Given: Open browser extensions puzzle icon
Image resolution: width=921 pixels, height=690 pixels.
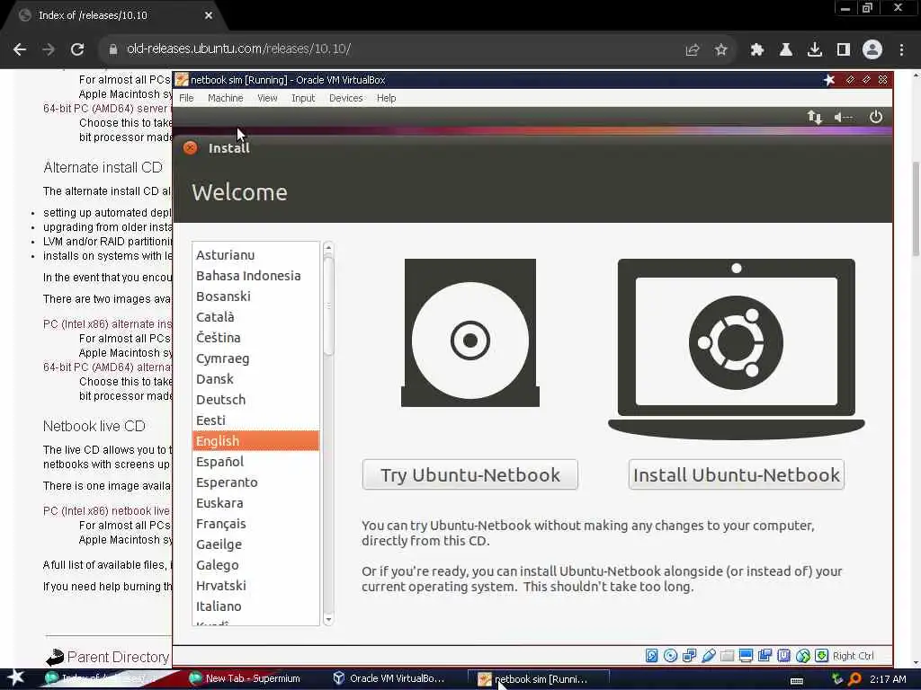Looking at the screenshot, I should [x=757, y=49].
